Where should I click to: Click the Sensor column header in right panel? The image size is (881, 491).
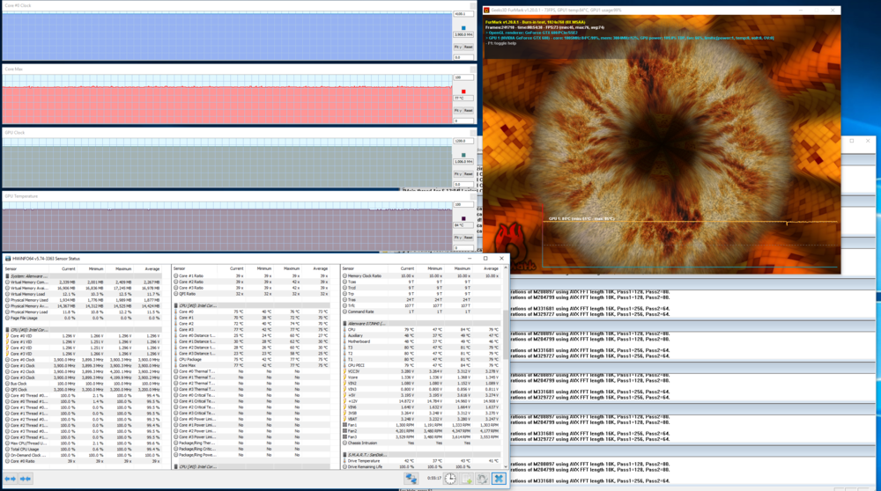click(348, 268)
